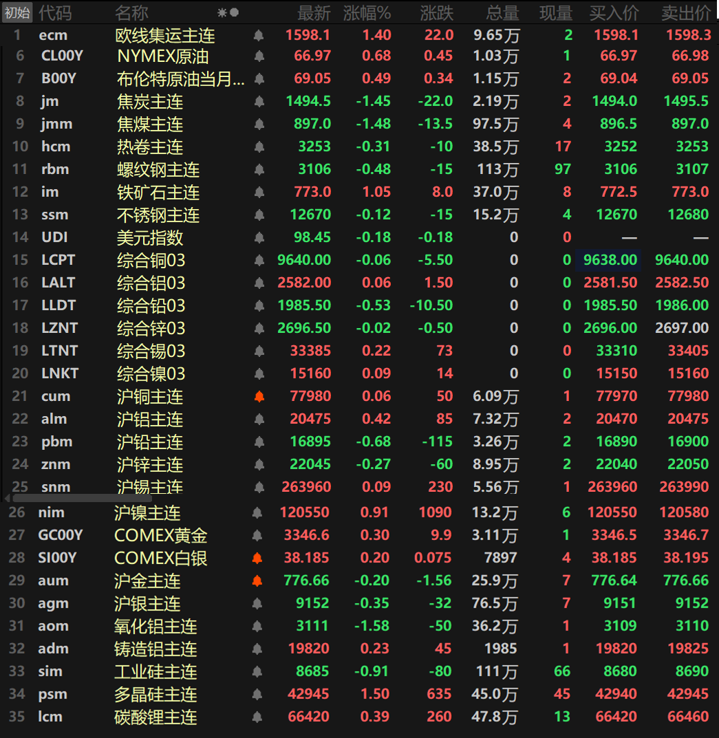Click the orange active bell for 沪铜主连
The image size is (719, 738).
(259, 396)
